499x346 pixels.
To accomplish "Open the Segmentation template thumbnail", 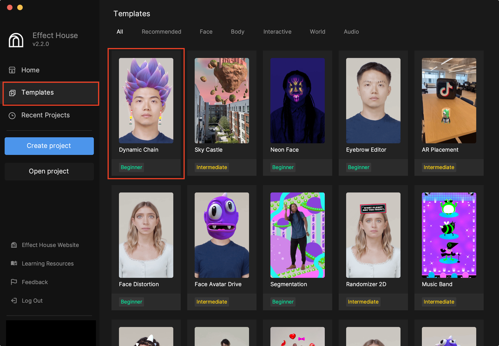I will tap(297, 235).
